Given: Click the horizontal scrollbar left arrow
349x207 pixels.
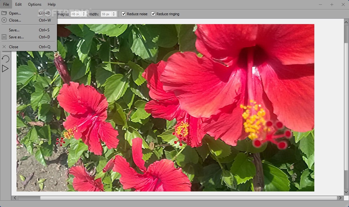Looking at the screenshot, I should (15, 198).
